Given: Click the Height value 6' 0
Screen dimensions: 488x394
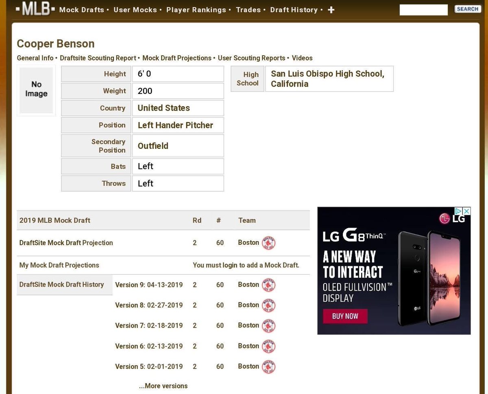Looking at the screenshot, I should tap(144, 74).
